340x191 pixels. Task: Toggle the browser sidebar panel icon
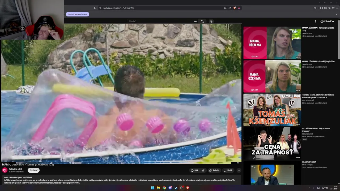click(x=321, y=8)
